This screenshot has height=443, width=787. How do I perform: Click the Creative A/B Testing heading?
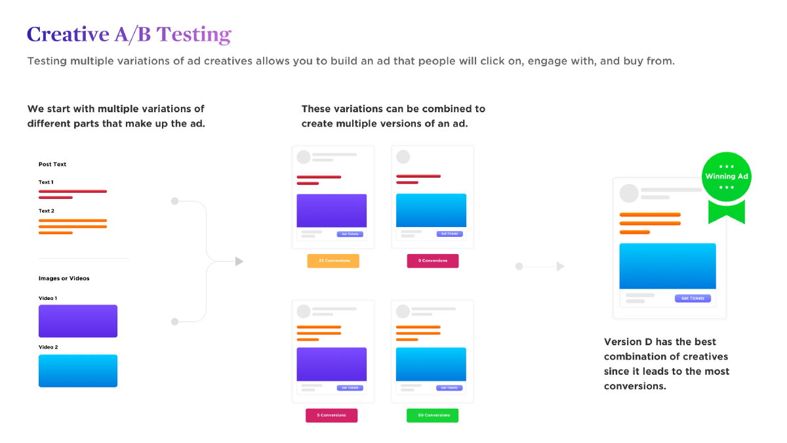click(x=129, y=34)
